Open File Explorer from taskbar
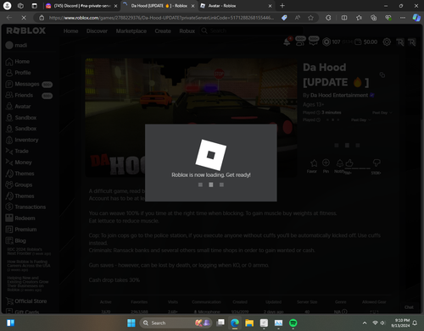 pyautogui.click(x=249, y=323)
